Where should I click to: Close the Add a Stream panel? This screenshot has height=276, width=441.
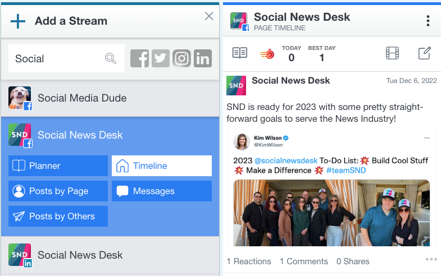pyautogui.click(x=209, y=16)
